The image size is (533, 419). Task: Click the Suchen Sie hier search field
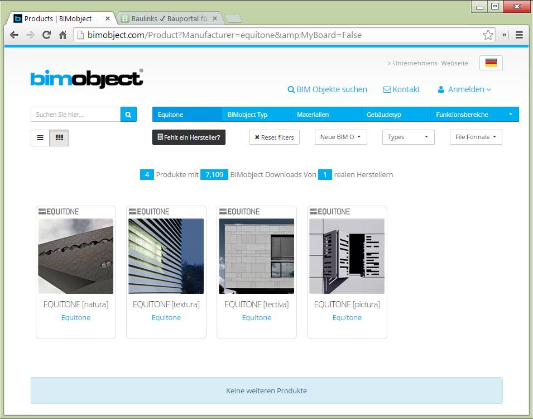pos(75,115)
